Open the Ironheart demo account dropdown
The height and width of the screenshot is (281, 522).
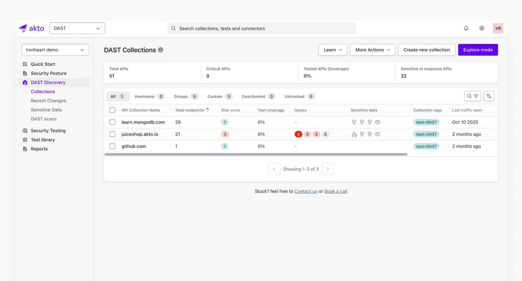55,50
